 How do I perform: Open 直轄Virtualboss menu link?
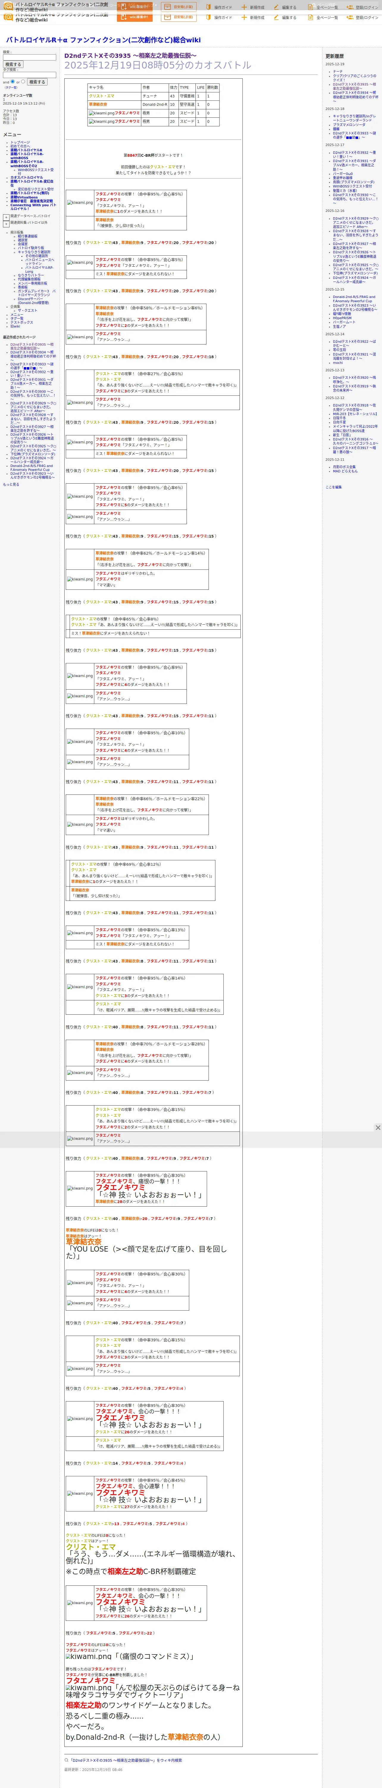[24, 197]
